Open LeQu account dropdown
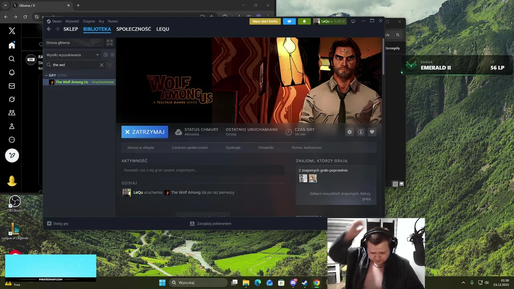This screenshot has height=289, width=514. [329, 21]
